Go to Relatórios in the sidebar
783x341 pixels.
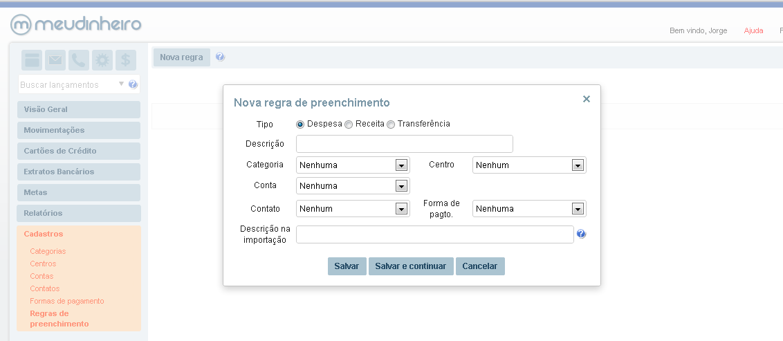coord(79,213)
